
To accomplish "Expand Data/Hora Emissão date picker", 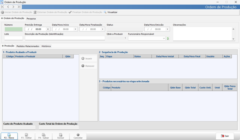I will click(x=168, y=29).
